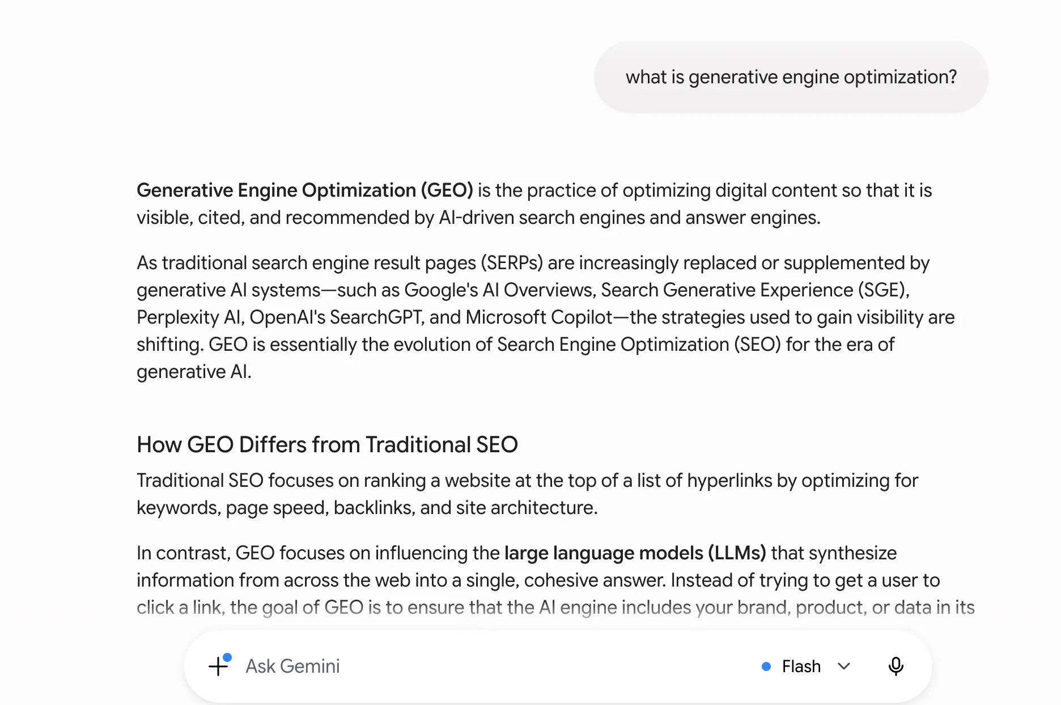Click the text Traditional SEO focuses on ranking
The height and width of the screenshot is (705, 1061).
coord(281,481)
